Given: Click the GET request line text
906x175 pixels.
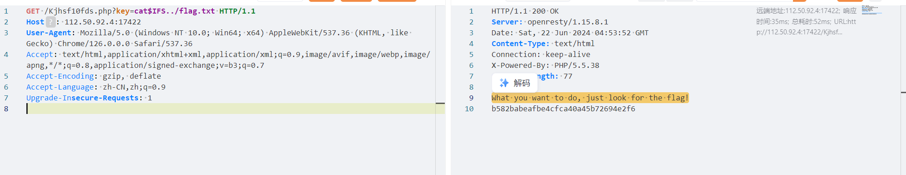Looking at the screenshot, I should point(141,11).
